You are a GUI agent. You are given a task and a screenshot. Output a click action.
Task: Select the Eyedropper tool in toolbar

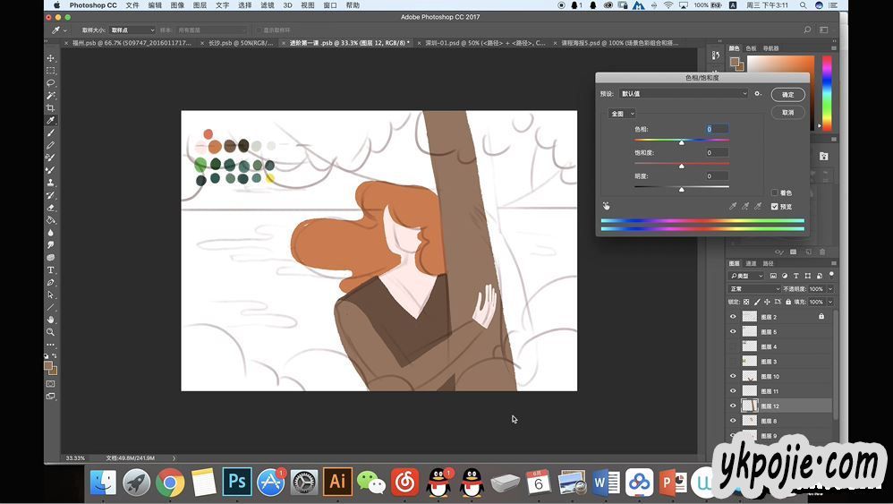(51, 120)
